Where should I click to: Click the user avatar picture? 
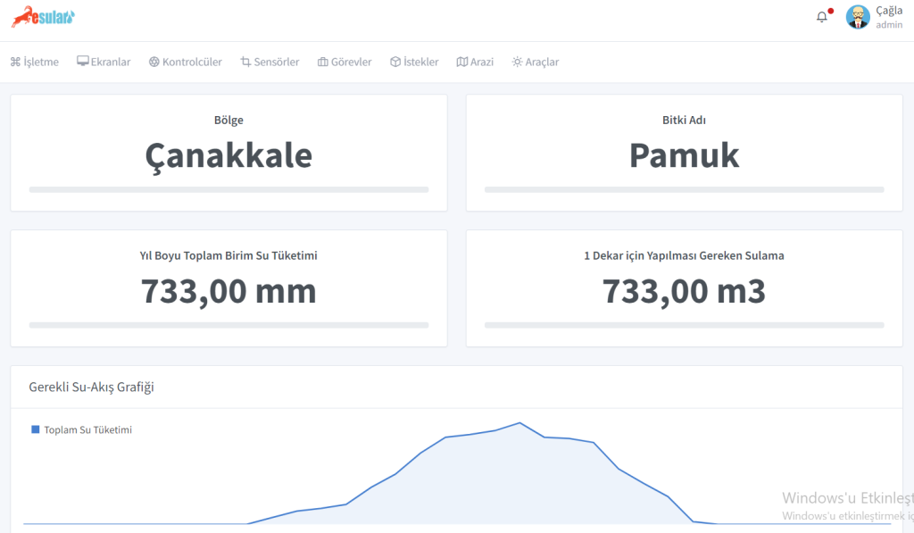tap(858, 17)
